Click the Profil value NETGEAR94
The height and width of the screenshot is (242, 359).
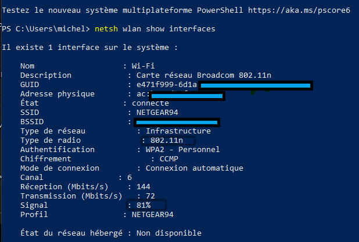[x=152, y=215]
